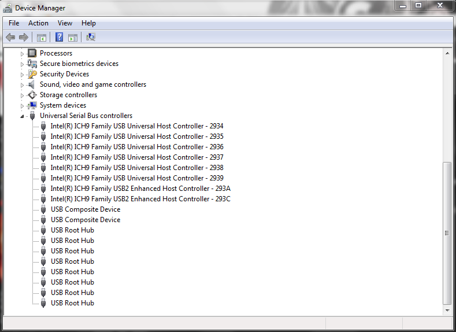Select Intel ICH9 Universal Host Controller - 2934
This screenshot has height=332, width=456.
137,126
